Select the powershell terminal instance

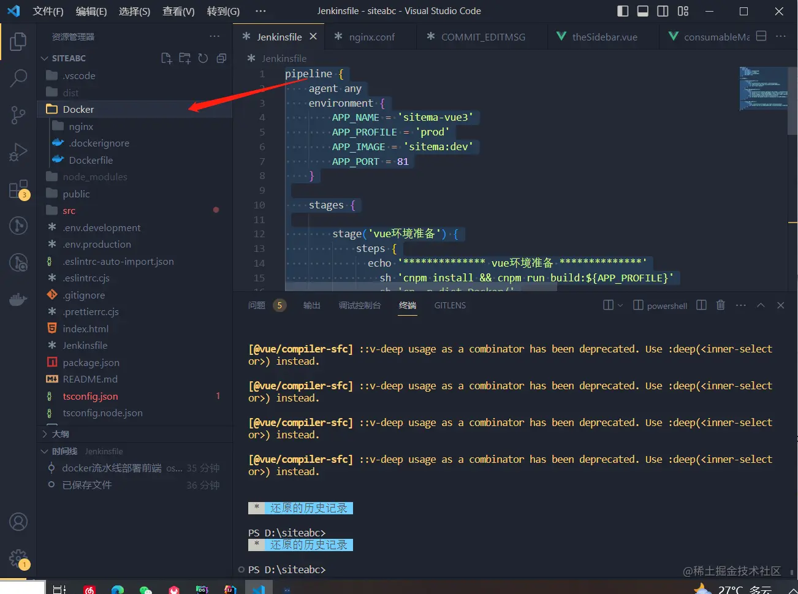[660, 305]
